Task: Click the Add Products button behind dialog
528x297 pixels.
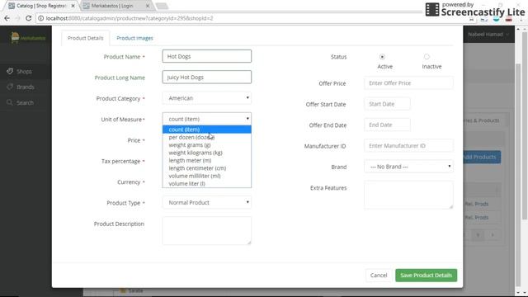Action: [482, 157]
